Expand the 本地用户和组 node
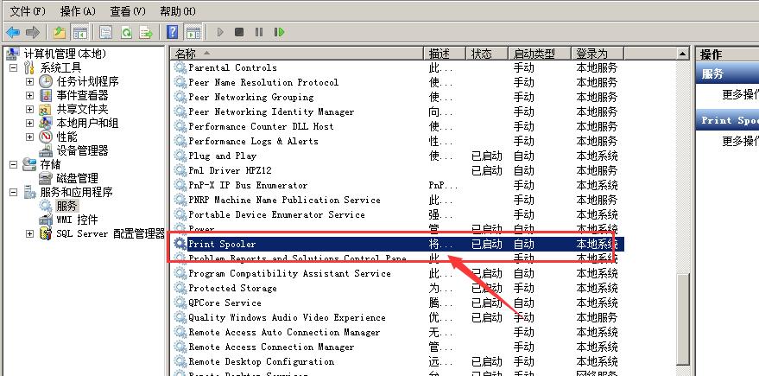Viewport: 759px width, 376px height. click(29, 123)
